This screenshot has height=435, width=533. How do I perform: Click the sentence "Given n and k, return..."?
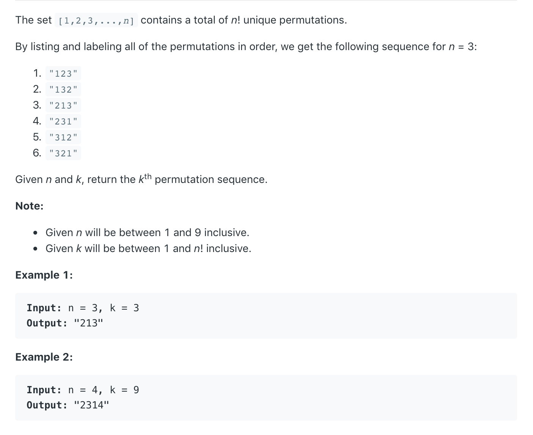(141, 179)
